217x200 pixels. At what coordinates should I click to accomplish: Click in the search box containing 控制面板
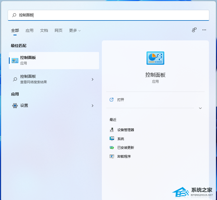pyautogui.click(x=111, y=15)
